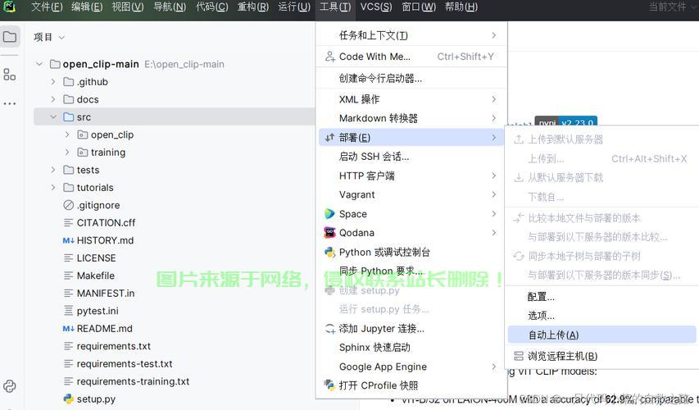Show more tool windows ellipsis icon
This screenshot has width=699, height=410.
pyautogui.click(x=9, y=103)
